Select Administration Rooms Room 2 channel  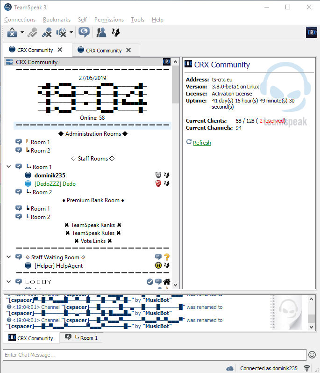38,151
